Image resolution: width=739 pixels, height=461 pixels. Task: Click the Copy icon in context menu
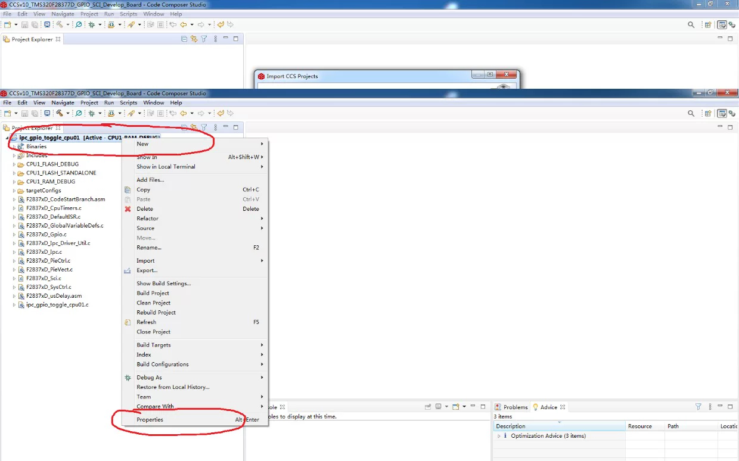point(128,190)
